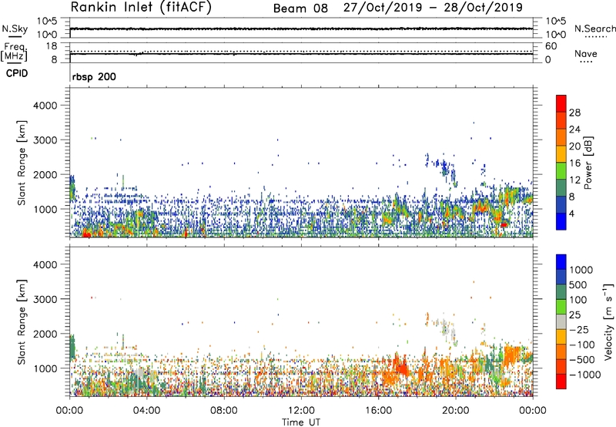Click the '4000' tick of the power panel
The width and height of the screenshot is (616, 427).
coord(45,106)
